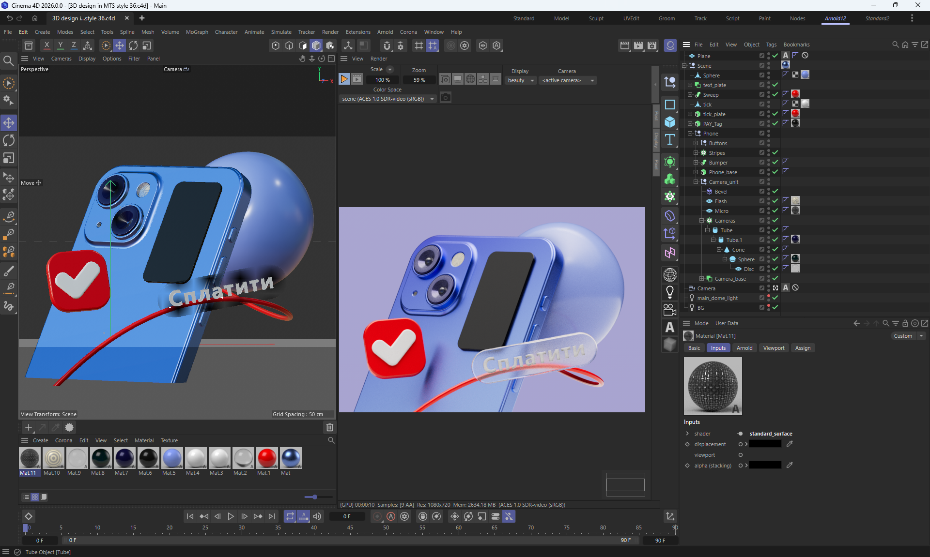Click the delete material trash icon

click(x=330, y=427)
